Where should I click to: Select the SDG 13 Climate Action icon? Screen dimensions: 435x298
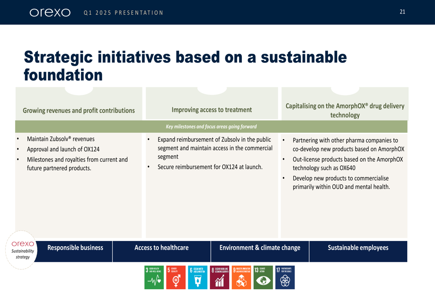point(263,278)
